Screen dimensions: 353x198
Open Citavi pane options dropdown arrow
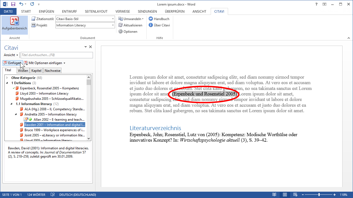pos(85,47)
